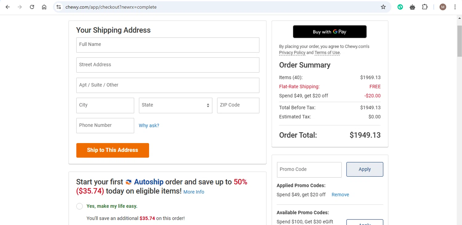Go to browser home page
This screenshot has height=225, width=462.
click(44, 7)
